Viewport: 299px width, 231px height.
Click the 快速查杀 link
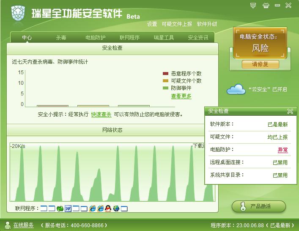point(101,114)
